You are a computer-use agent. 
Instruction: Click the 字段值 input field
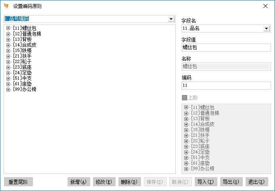(x=226, y=48)
